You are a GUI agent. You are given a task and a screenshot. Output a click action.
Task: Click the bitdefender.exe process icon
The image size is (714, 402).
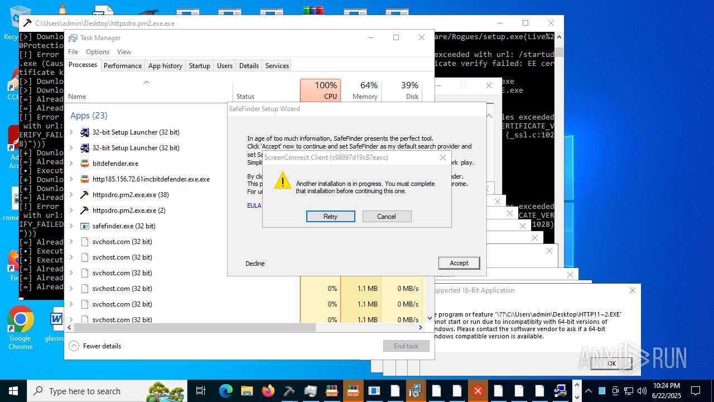pyautogui.click(x=85, y=164)
